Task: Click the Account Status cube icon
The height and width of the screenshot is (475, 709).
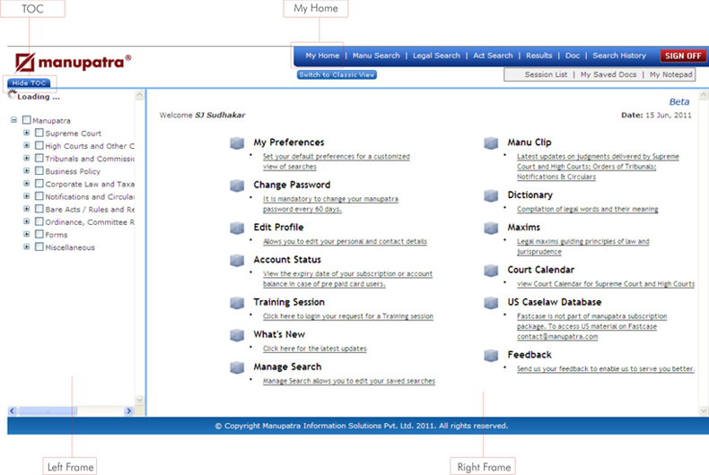Action: click(x=237, y=261)
